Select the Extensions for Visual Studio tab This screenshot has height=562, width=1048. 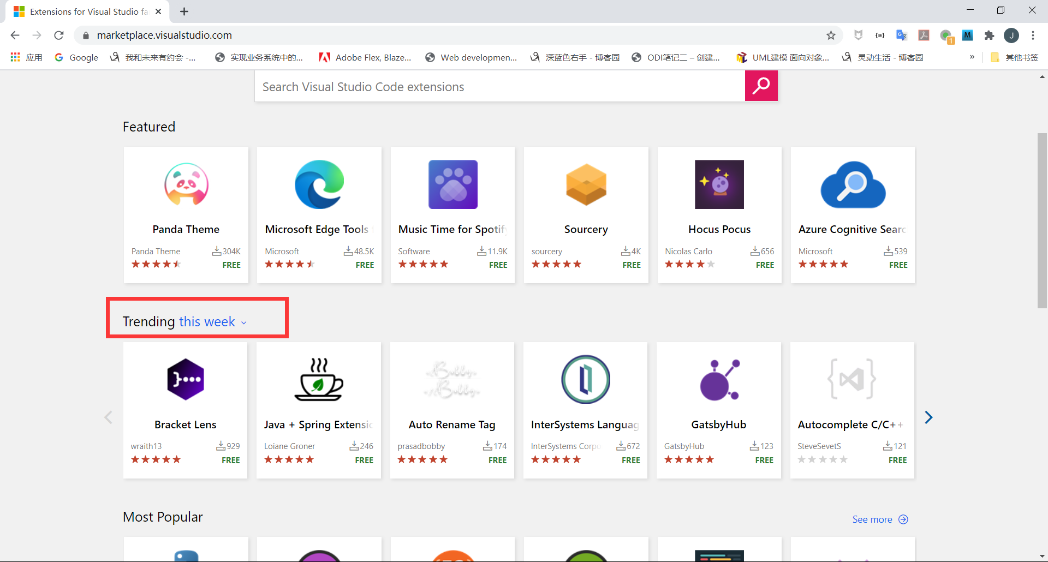87,11
